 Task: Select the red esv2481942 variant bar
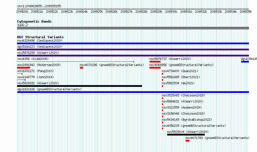(24, 68)
